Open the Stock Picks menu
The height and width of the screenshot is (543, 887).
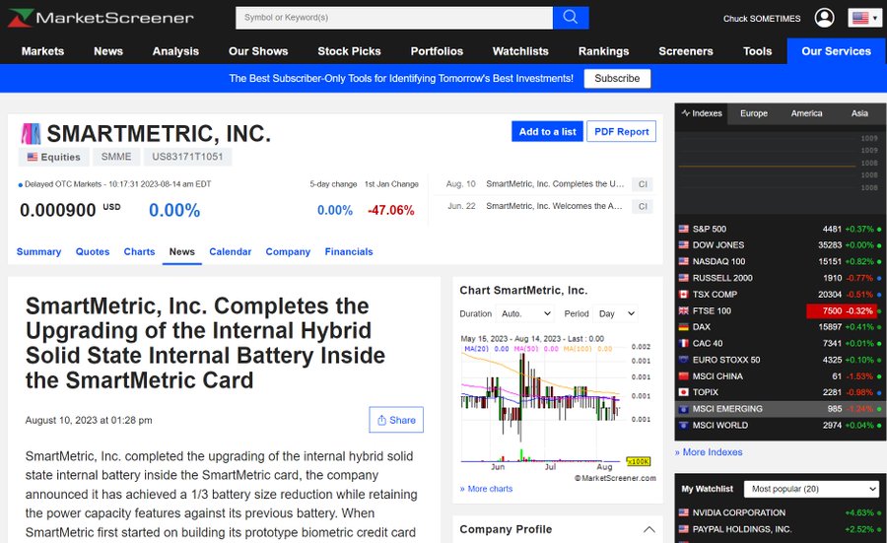click(349, 51)
